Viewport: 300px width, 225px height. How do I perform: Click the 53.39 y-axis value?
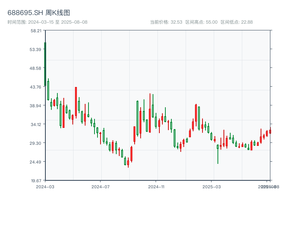pos(35,49)
